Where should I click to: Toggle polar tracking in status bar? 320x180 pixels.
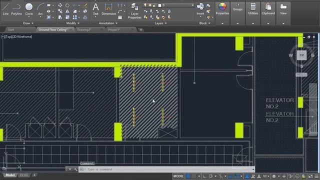pos(210,176)
